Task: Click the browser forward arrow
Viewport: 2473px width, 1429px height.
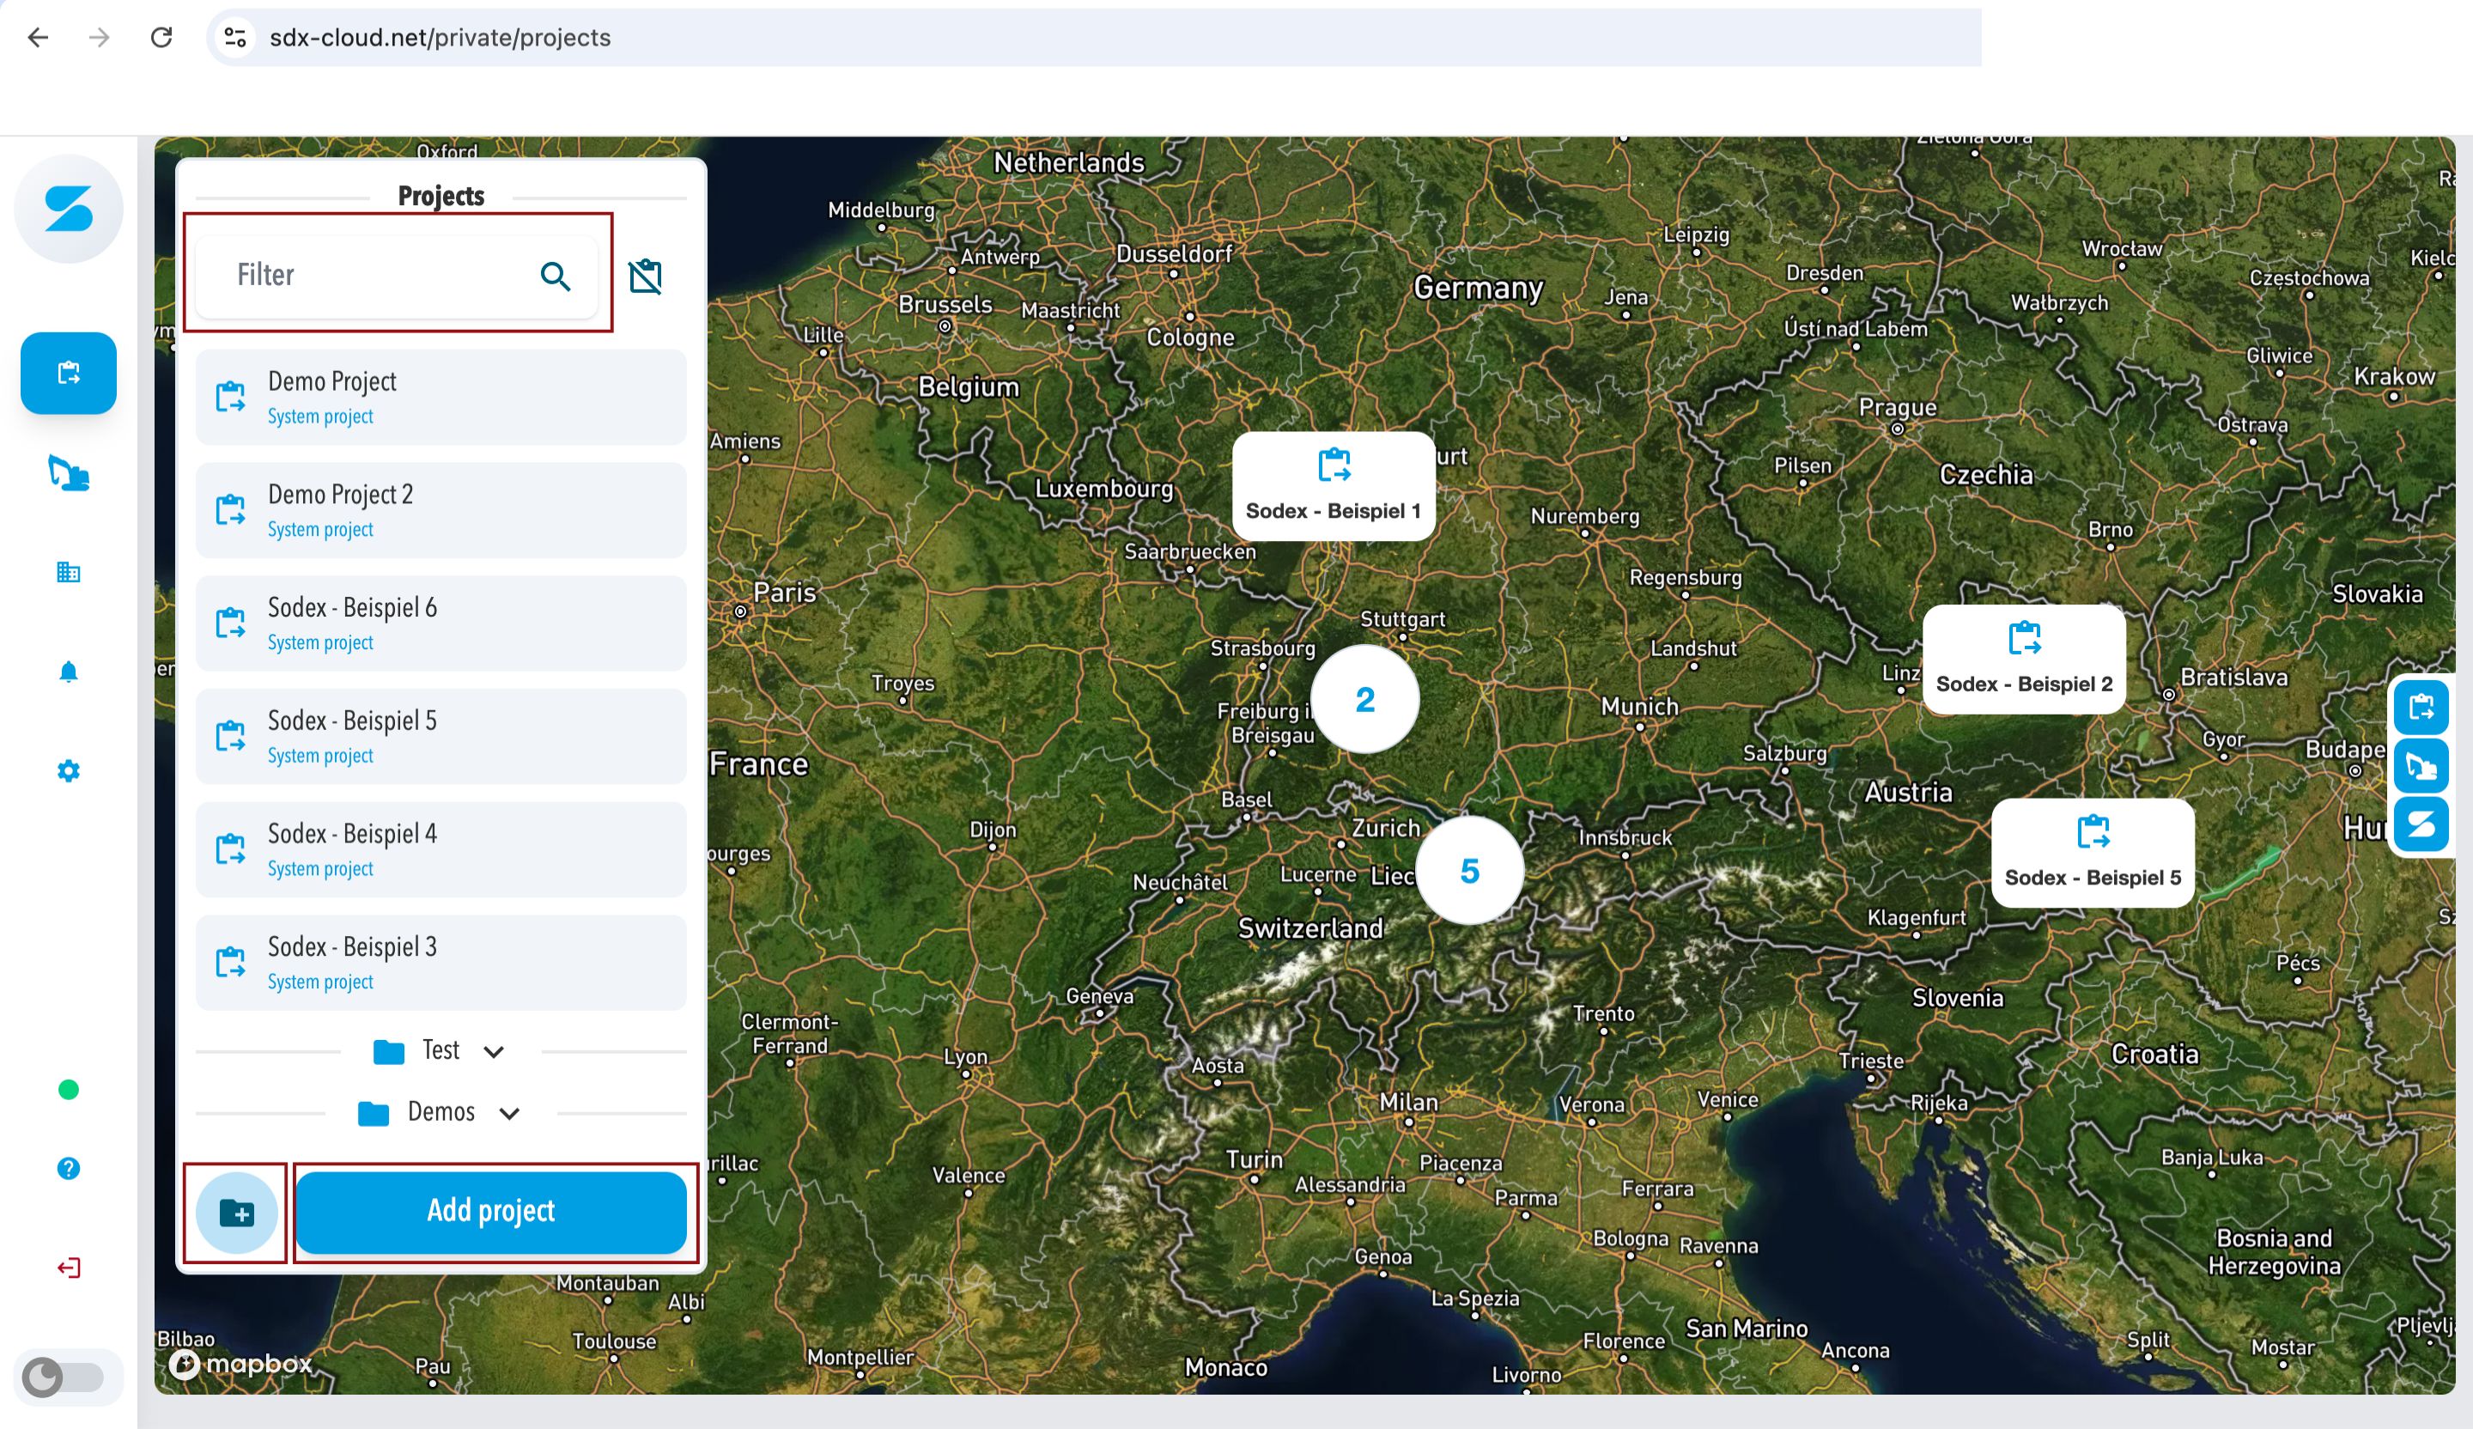Action: tap(99, 37)
